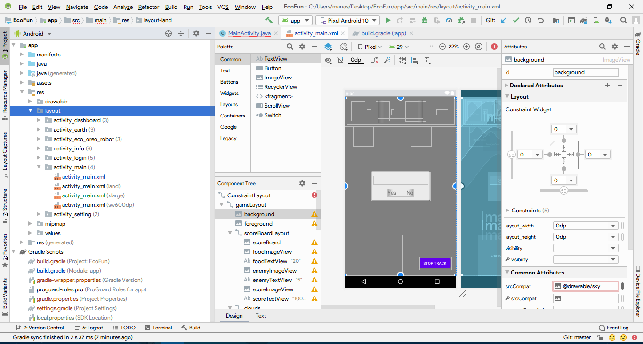Expand the activity_dashboard folder

pyautogui.click(x=39, y=120)
